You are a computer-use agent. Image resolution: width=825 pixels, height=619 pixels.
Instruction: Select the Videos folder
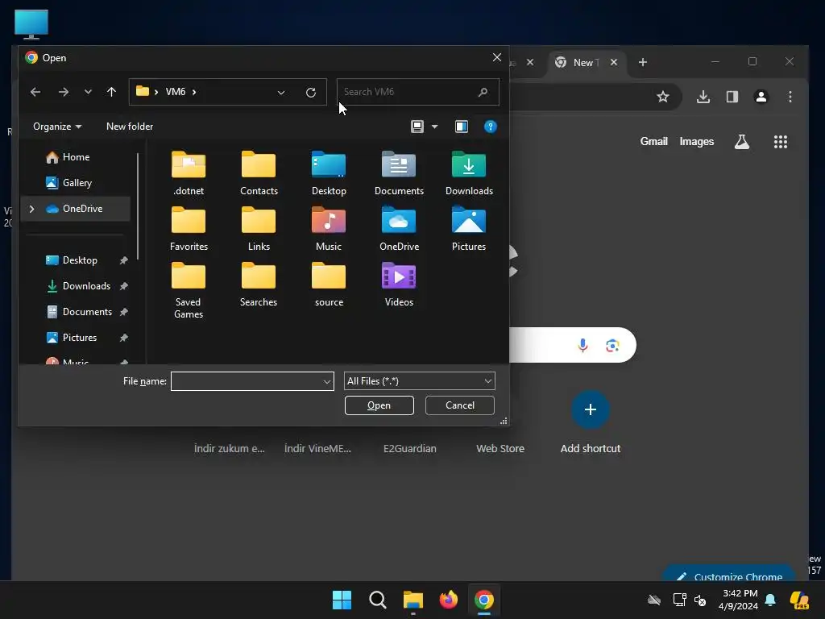[399, 285]
